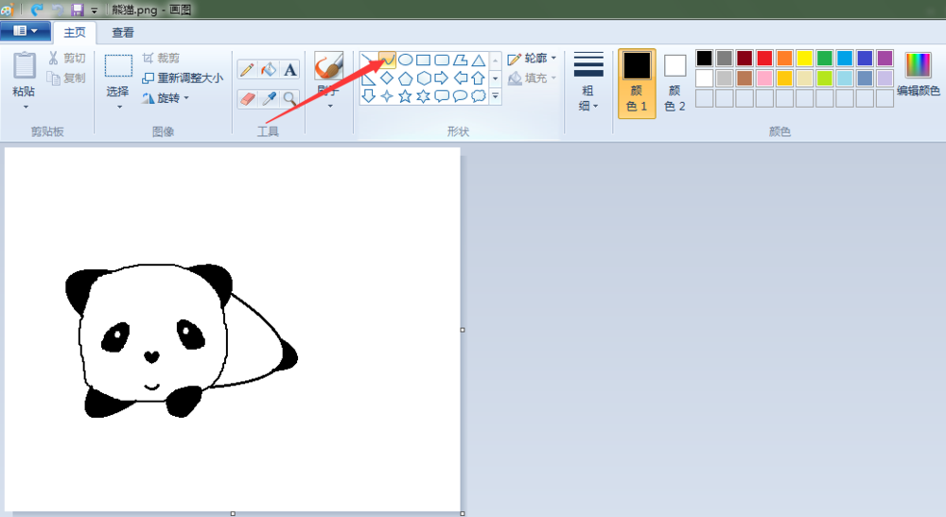946x517 pixels.
Task: Switch to the Home (主页) tab
Action: 75,32
